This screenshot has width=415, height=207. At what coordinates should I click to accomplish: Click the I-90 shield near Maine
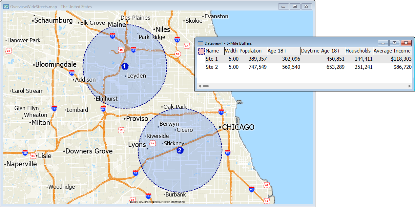[112, 35]
